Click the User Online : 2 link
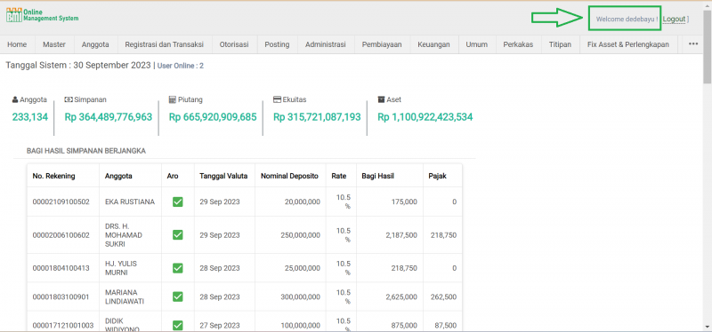 [181, 66]
